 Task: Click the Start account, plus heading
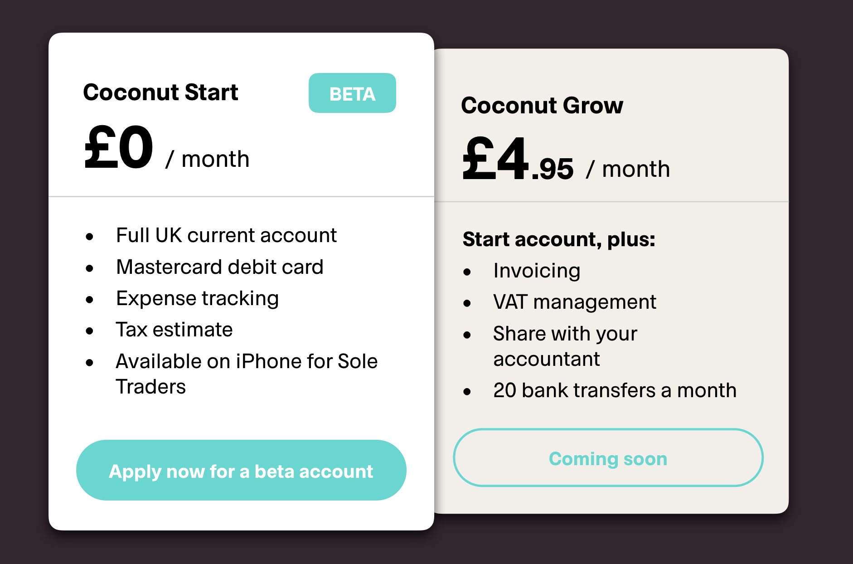pyautogui.click(x=559, y=239)
